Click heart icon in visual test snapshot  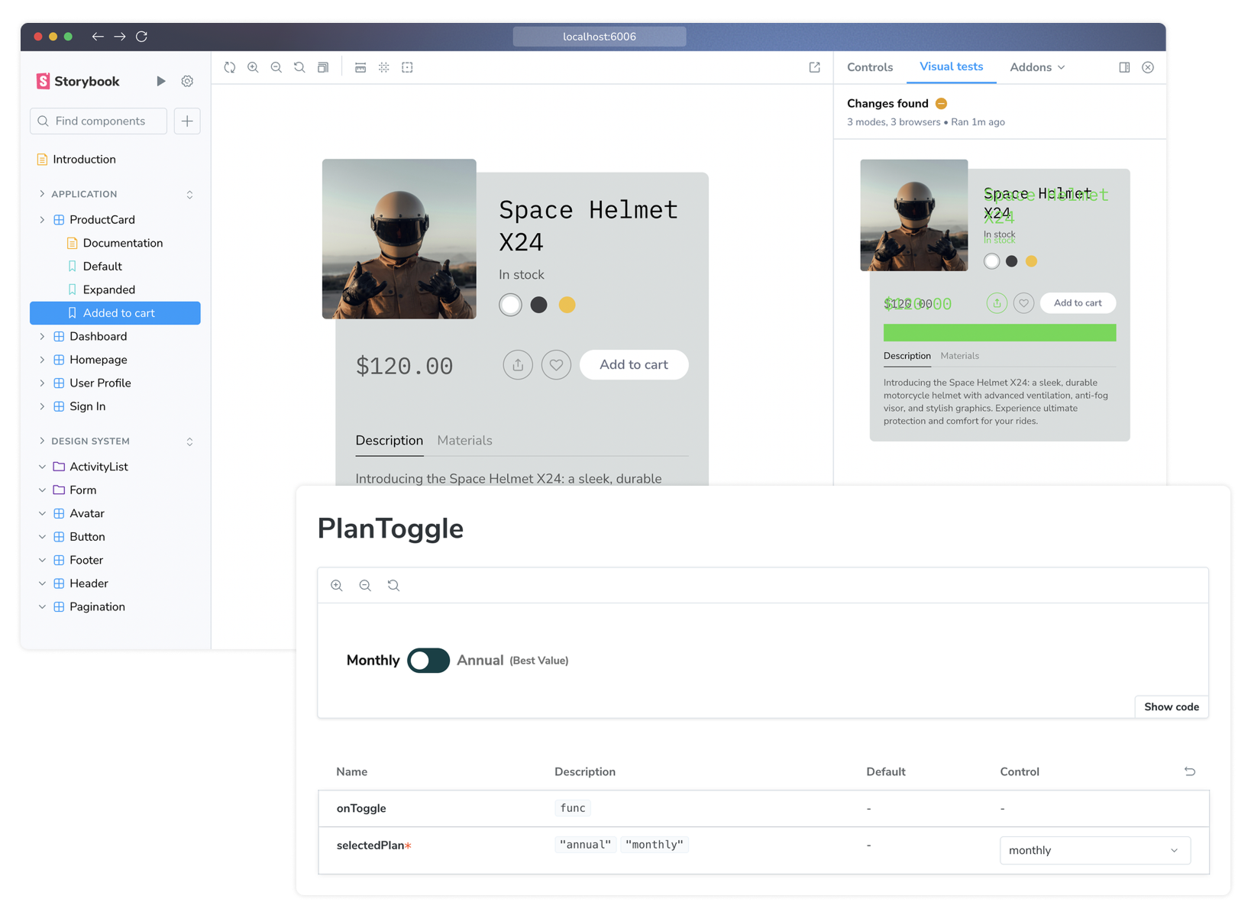(1023, 303)
